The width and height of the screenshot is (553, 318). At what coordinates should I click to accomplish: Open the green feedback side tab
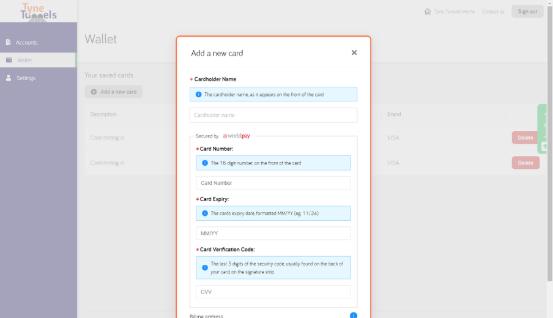[543, 128]
